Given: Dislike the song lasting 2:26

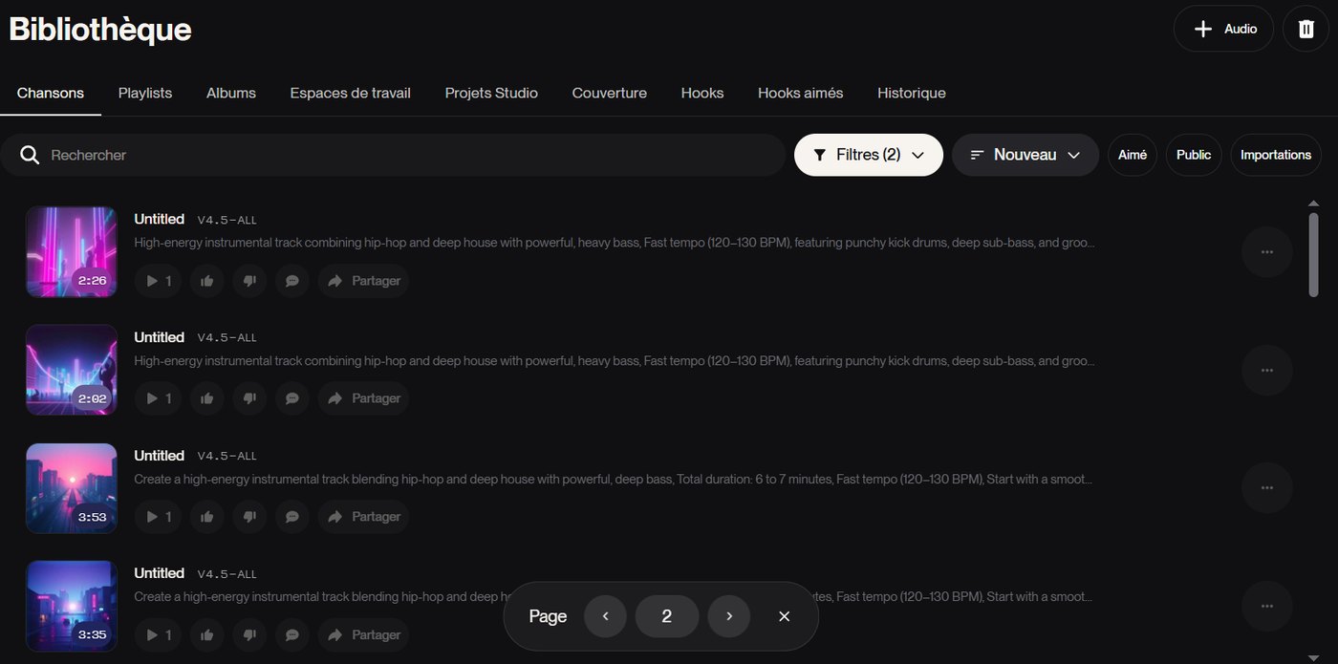Looking at the screenshot, I should click(249, 281).
